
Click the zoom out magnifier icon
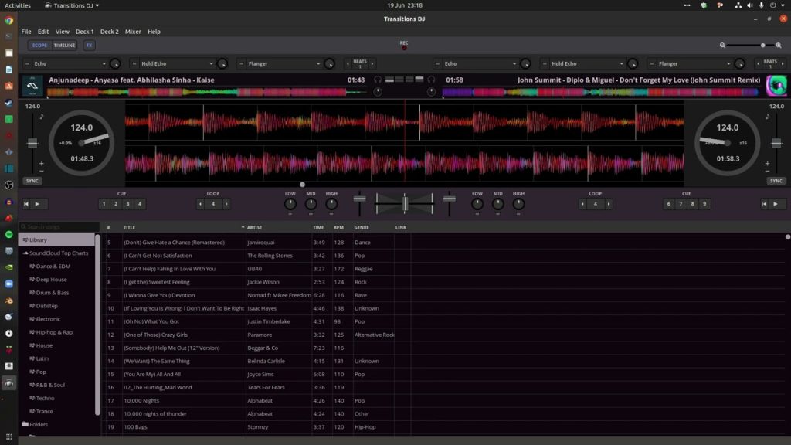(722, 46)
